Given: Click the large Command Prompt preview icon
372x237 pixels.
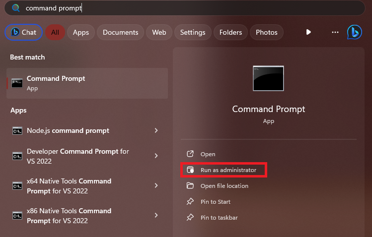Looking at the screenshot, I should click(x=268, y=78).
